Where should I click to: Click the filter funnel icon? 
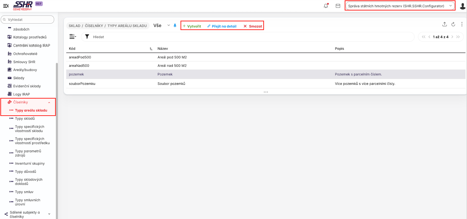coord(87,37)
